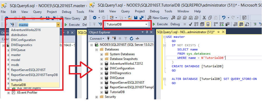This screenshot has width=262, height=102.
Task: Open the TutorialDB database dropdown
Action: pos(146,24)
